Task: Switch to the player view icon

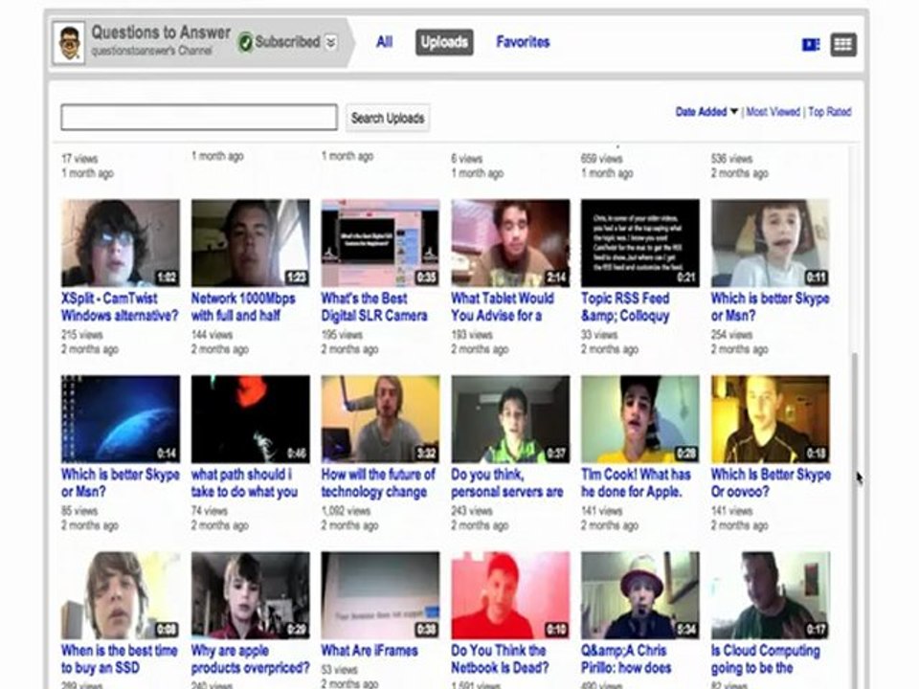Action: click(x=811, y=45)
